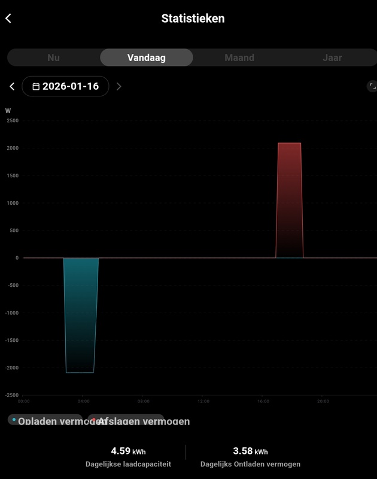Toggle Opladen vermogen legend series
The image size is (377, 479).
45,420
